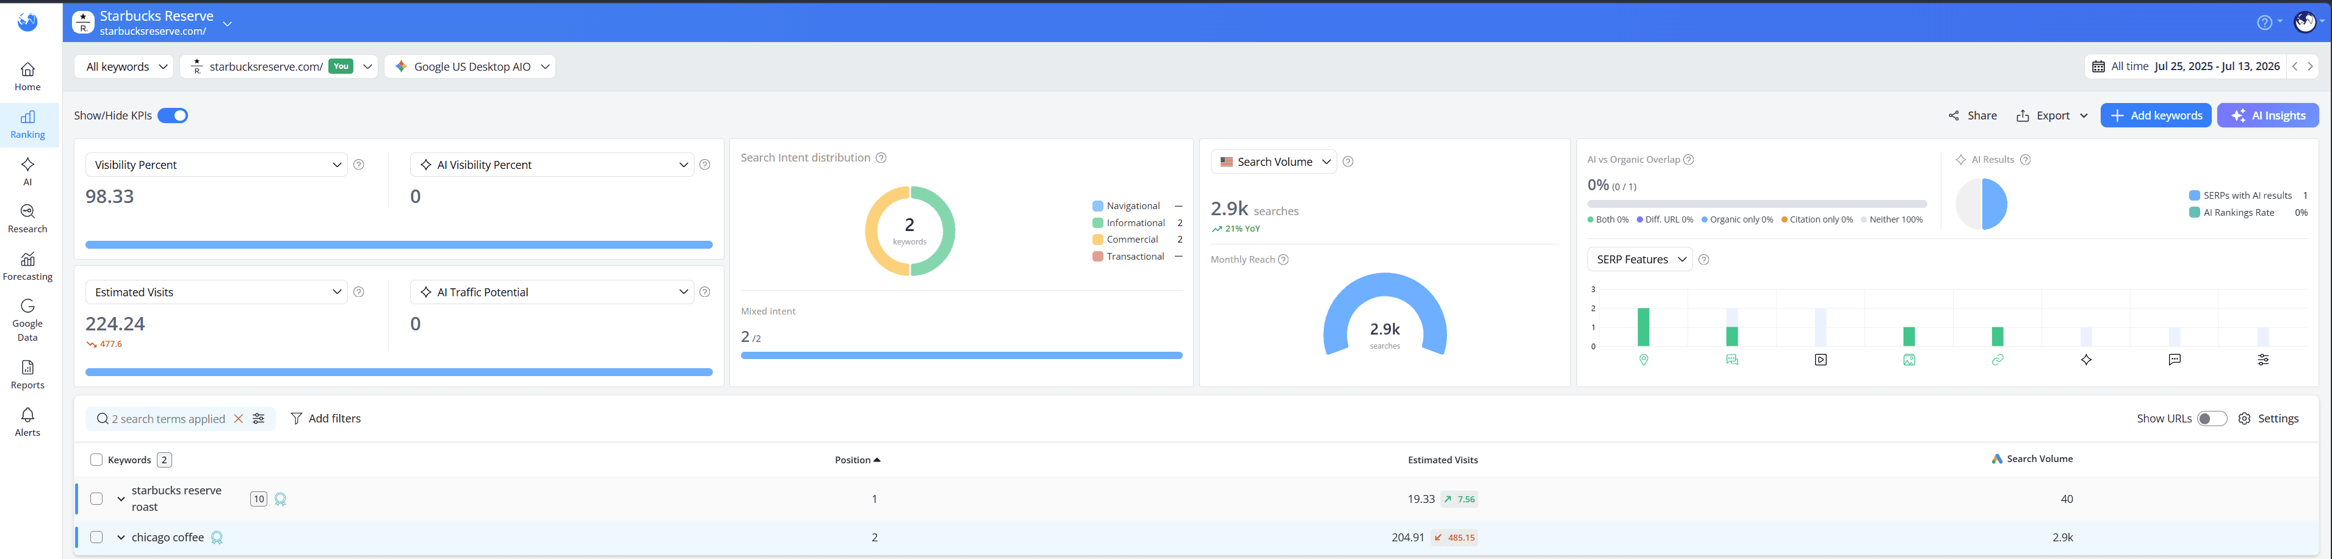Viewport: 2332px width, 559px height.
Task: Click the Commercial legend color swatch
Action: coord(1097,240)
